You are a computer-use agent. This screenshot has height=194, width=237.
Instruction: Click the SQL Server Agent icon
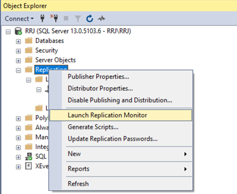28,156
